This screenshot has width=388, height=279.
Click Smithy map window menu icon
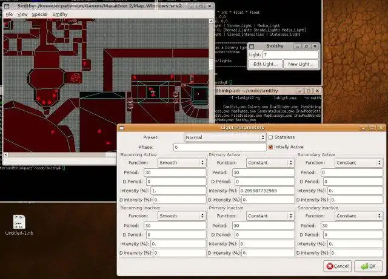tap(7, 6)
